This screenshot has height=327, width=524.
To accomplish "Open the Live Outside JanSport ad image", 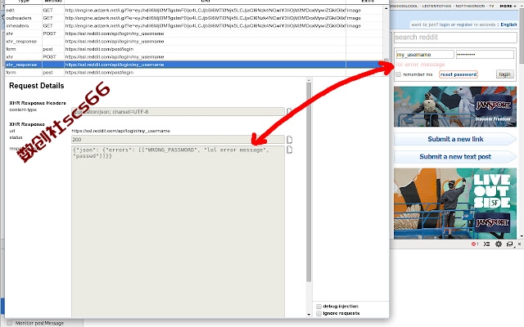I will click(x=455, y=204).
